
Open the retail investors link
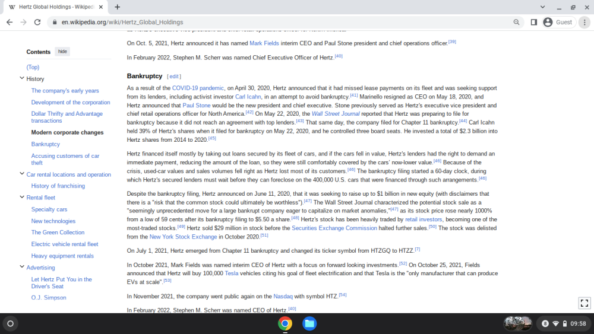[x=424, y=220]
